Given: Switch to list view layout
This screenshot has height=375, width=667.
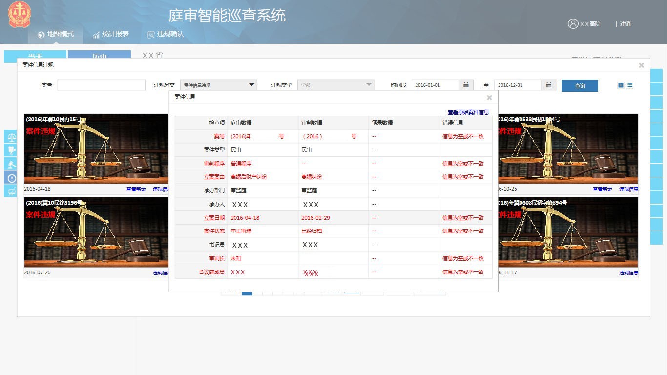Looking at the screenshot, I should point(630,85).
